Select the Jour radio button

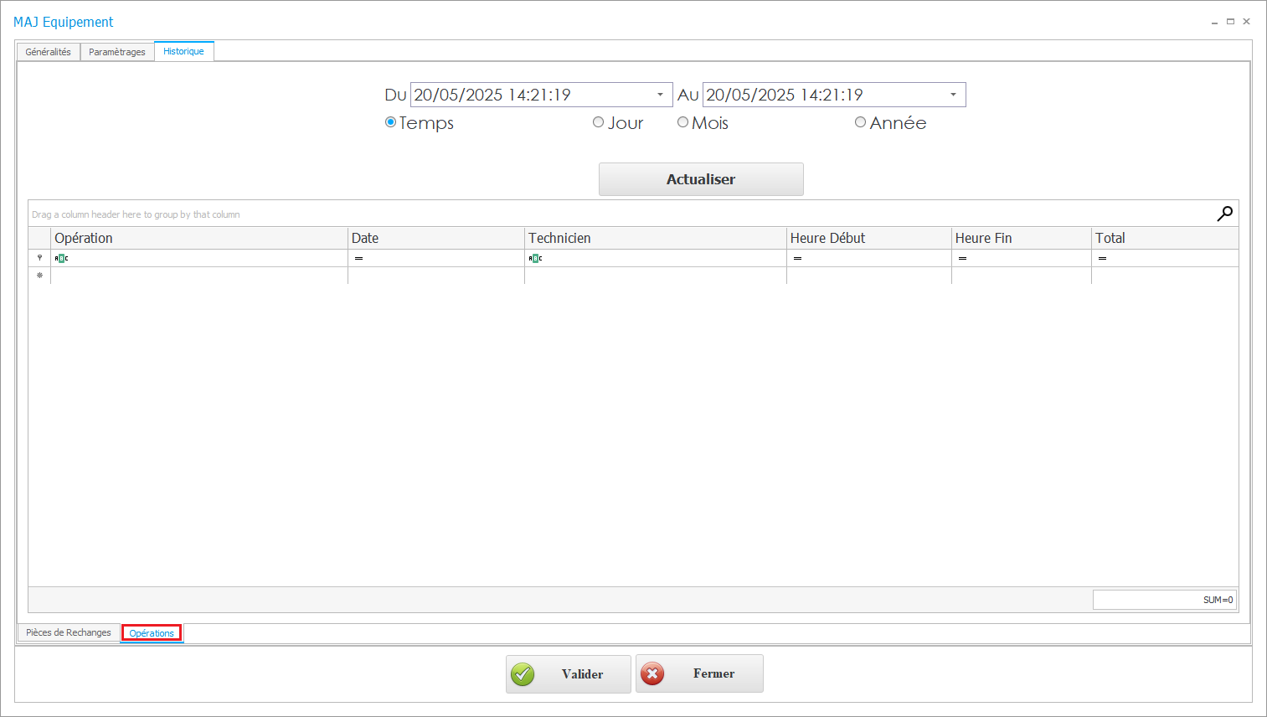[598, 122]
